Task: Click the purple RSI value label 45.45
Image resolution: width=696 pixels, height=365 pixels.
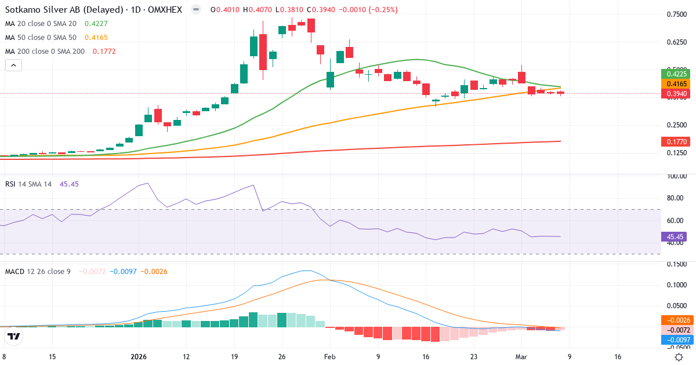Action: (x=675, y=236)
